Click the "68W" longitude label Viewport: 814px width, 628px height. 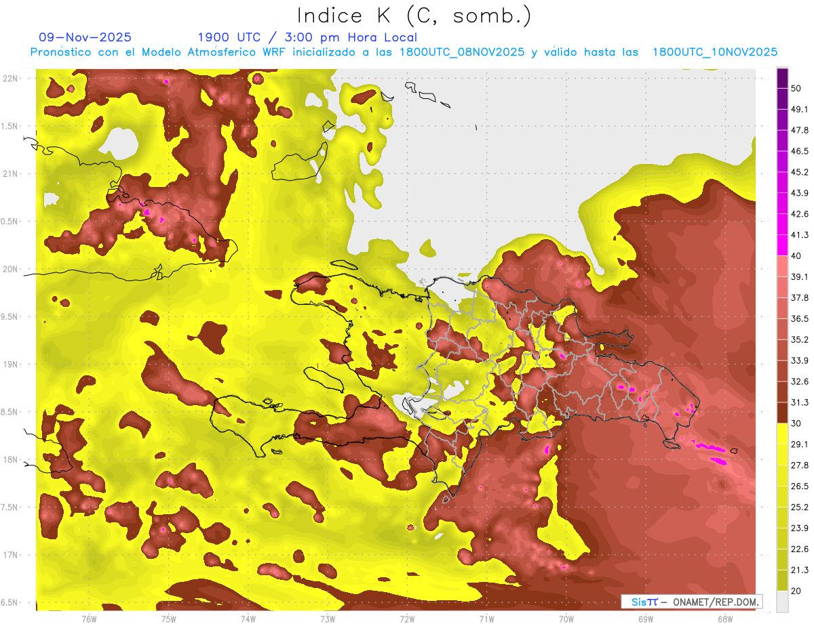724,619
